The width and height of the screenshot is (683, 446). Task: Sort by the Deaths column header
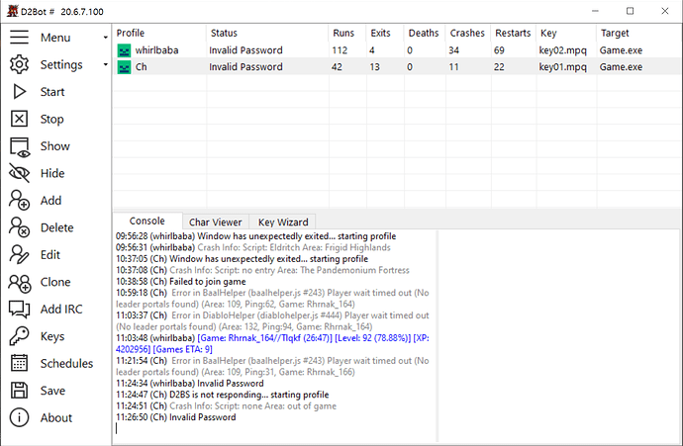coord(424,33)
